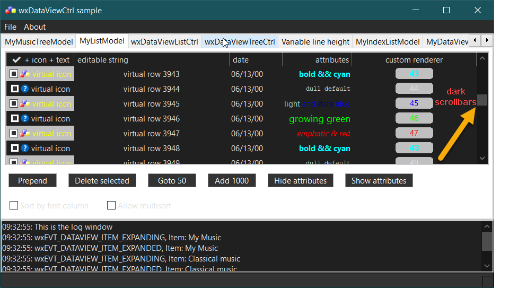Viewport: 509px width, 288px height.
Task: Select the MyListModel tab
Action: [x=102, y=41]
